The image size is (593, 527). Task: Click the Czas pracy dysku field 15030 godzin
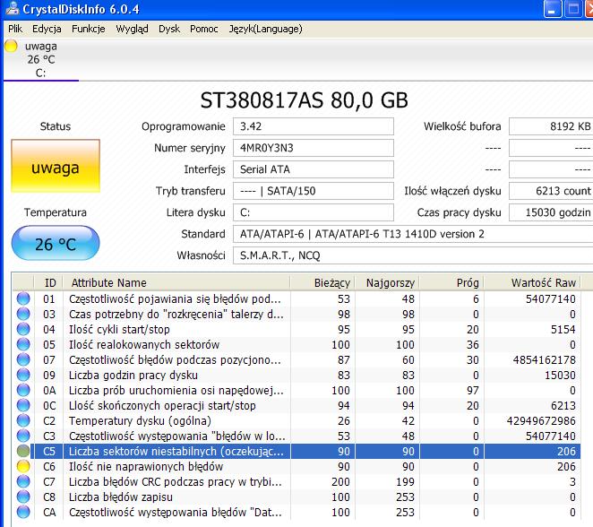551,212
